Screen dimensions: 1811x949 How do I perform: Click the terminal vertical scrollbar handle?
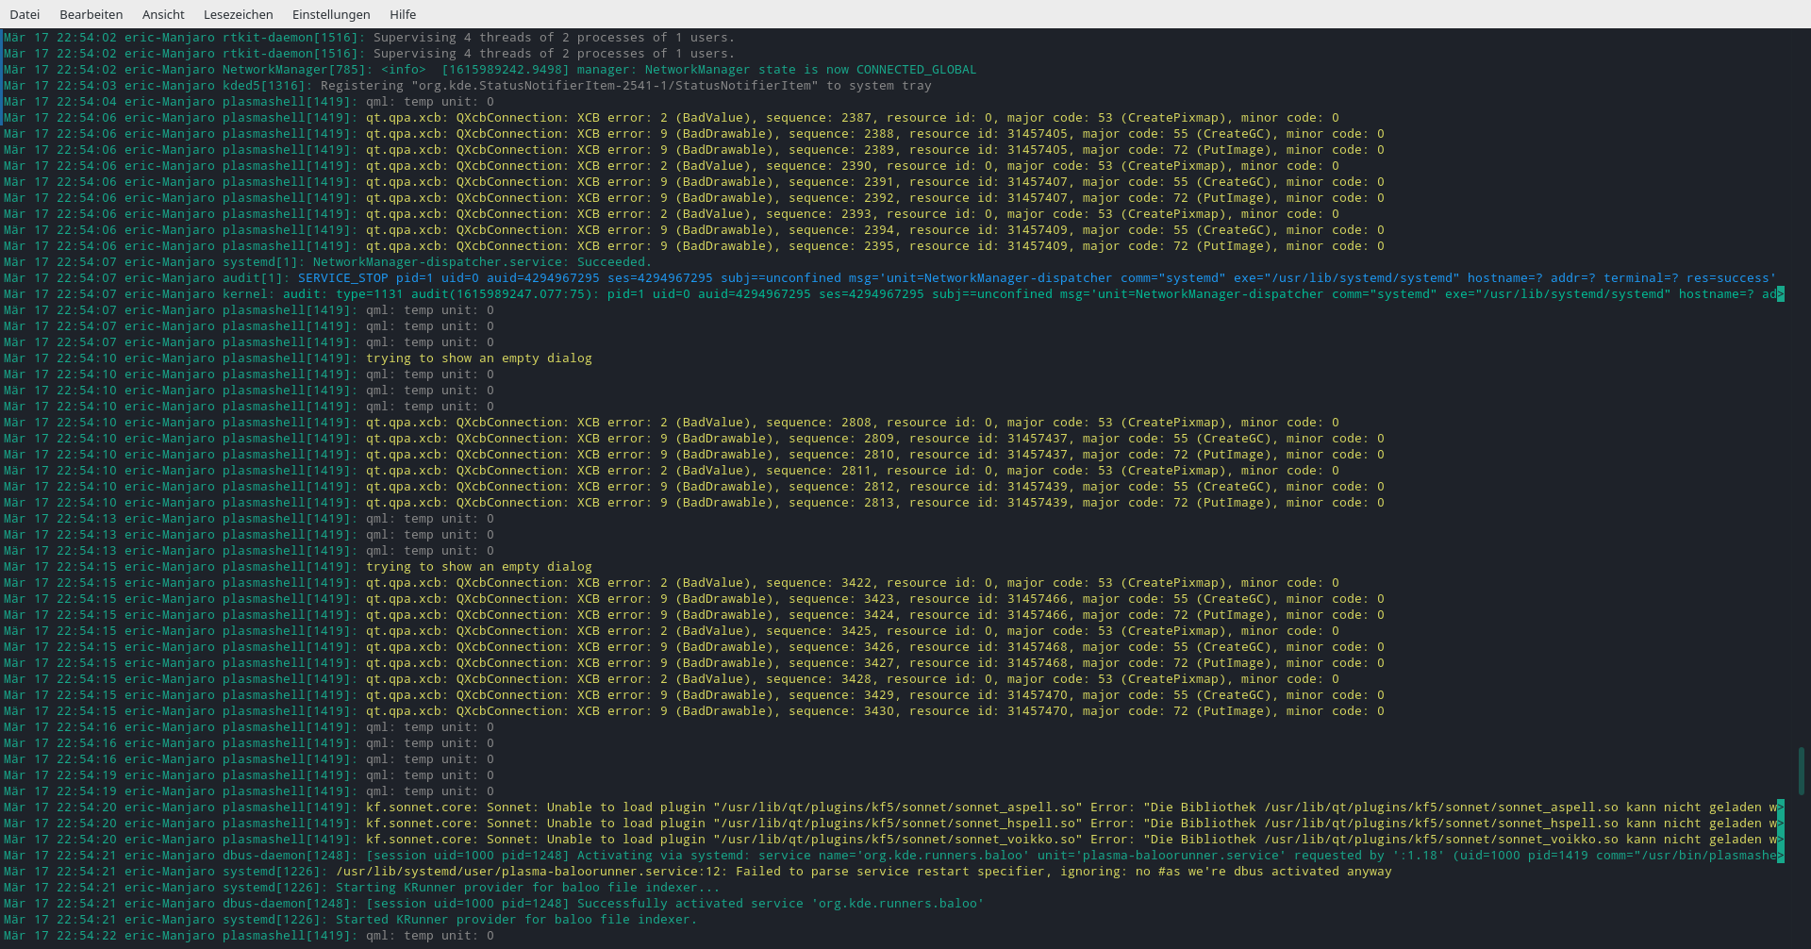[x=1802, y=771]
